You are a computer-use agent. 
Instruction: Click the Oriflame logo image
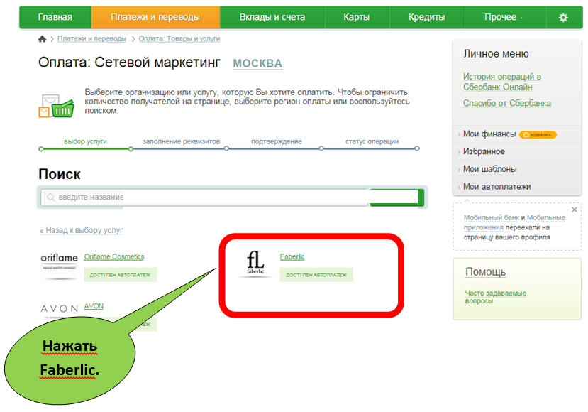59,264
